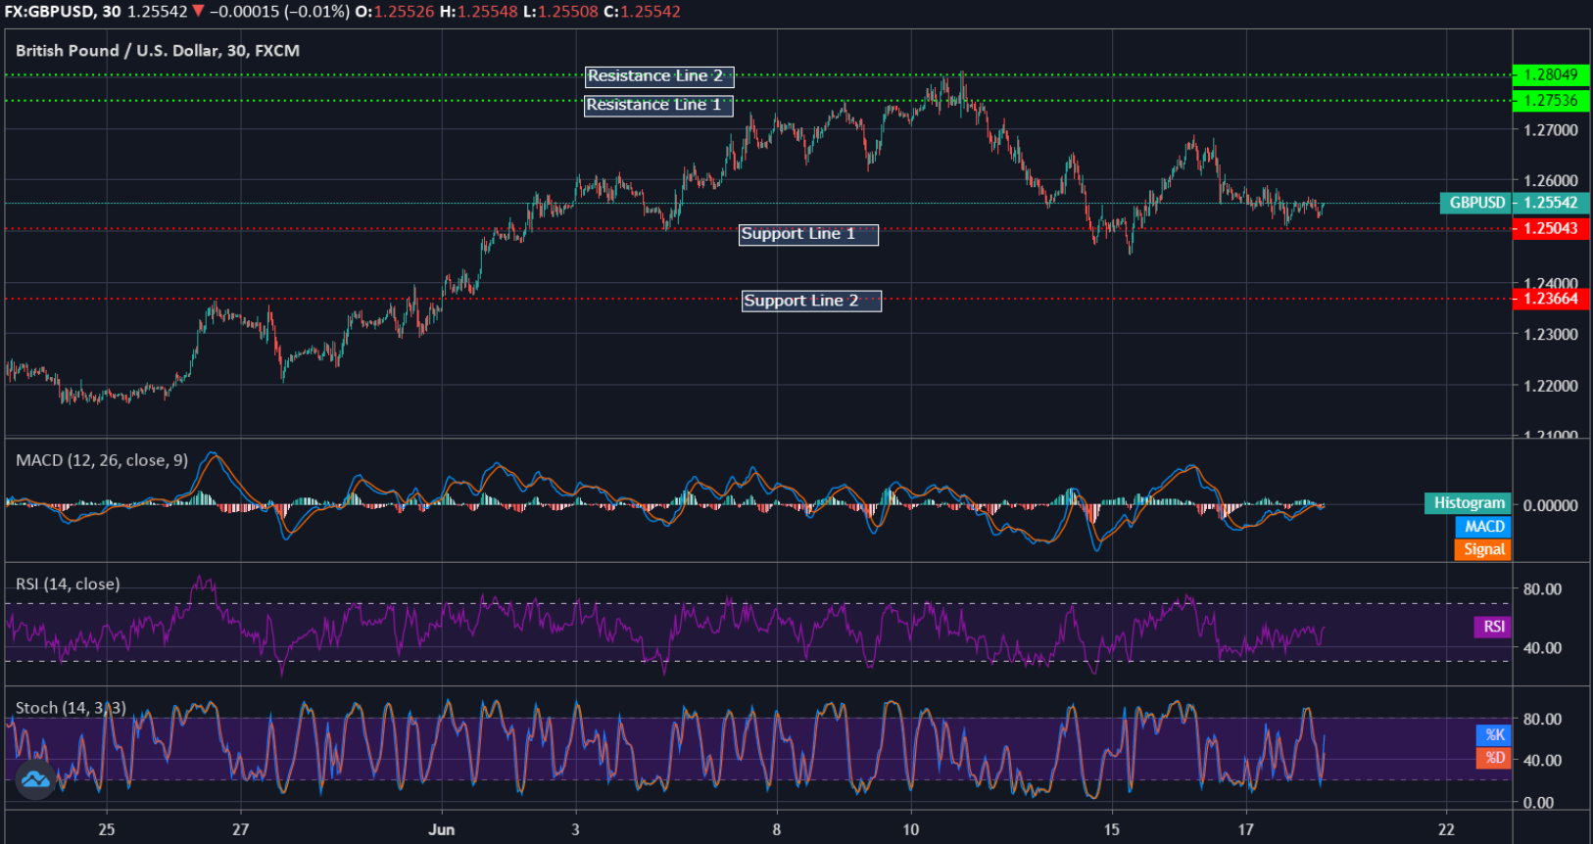This screenshot has width=1593, height=844.
Task: Click the 8 date on time axis
Action: (777, 829)
